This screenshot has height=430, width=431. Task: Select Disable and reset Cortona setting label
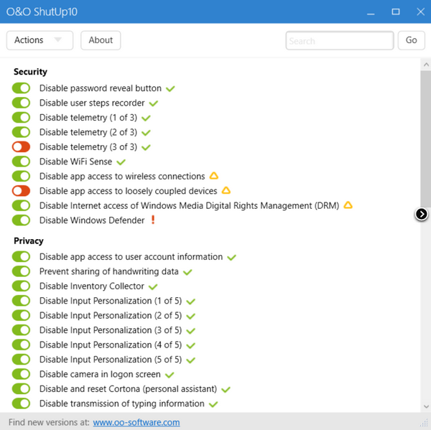129,389
